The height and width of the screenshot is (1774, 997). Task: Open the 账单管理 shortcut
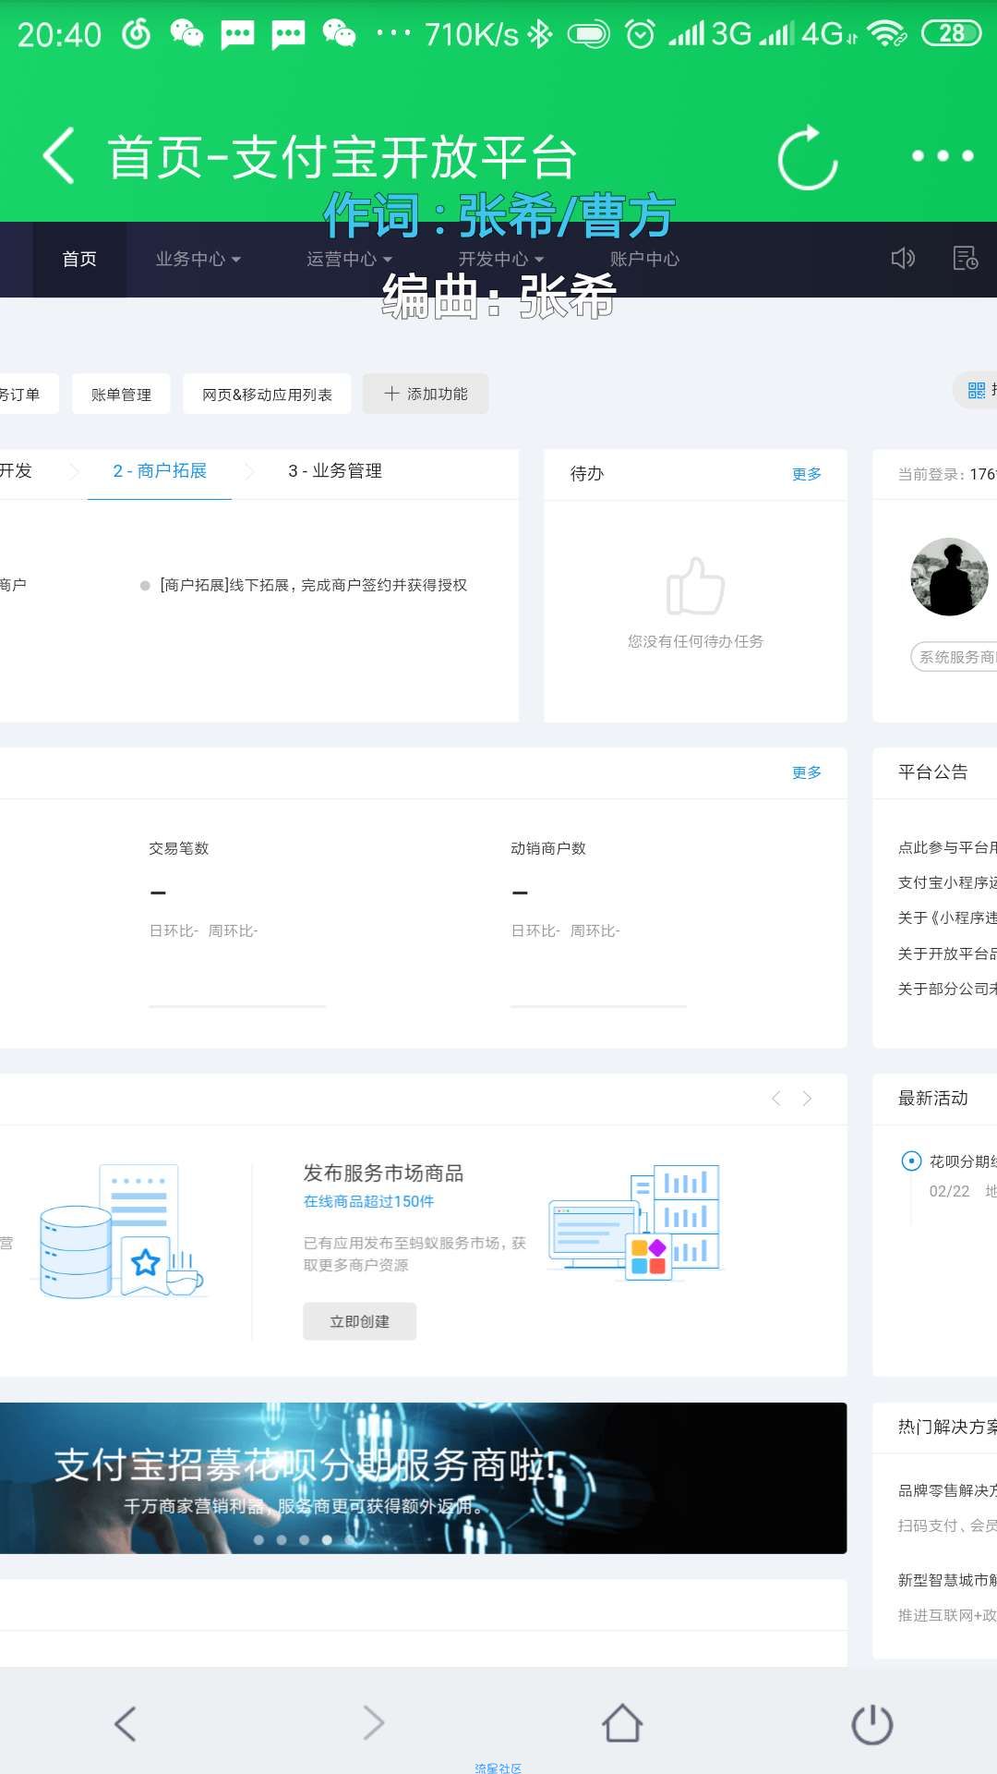[121, 394]
